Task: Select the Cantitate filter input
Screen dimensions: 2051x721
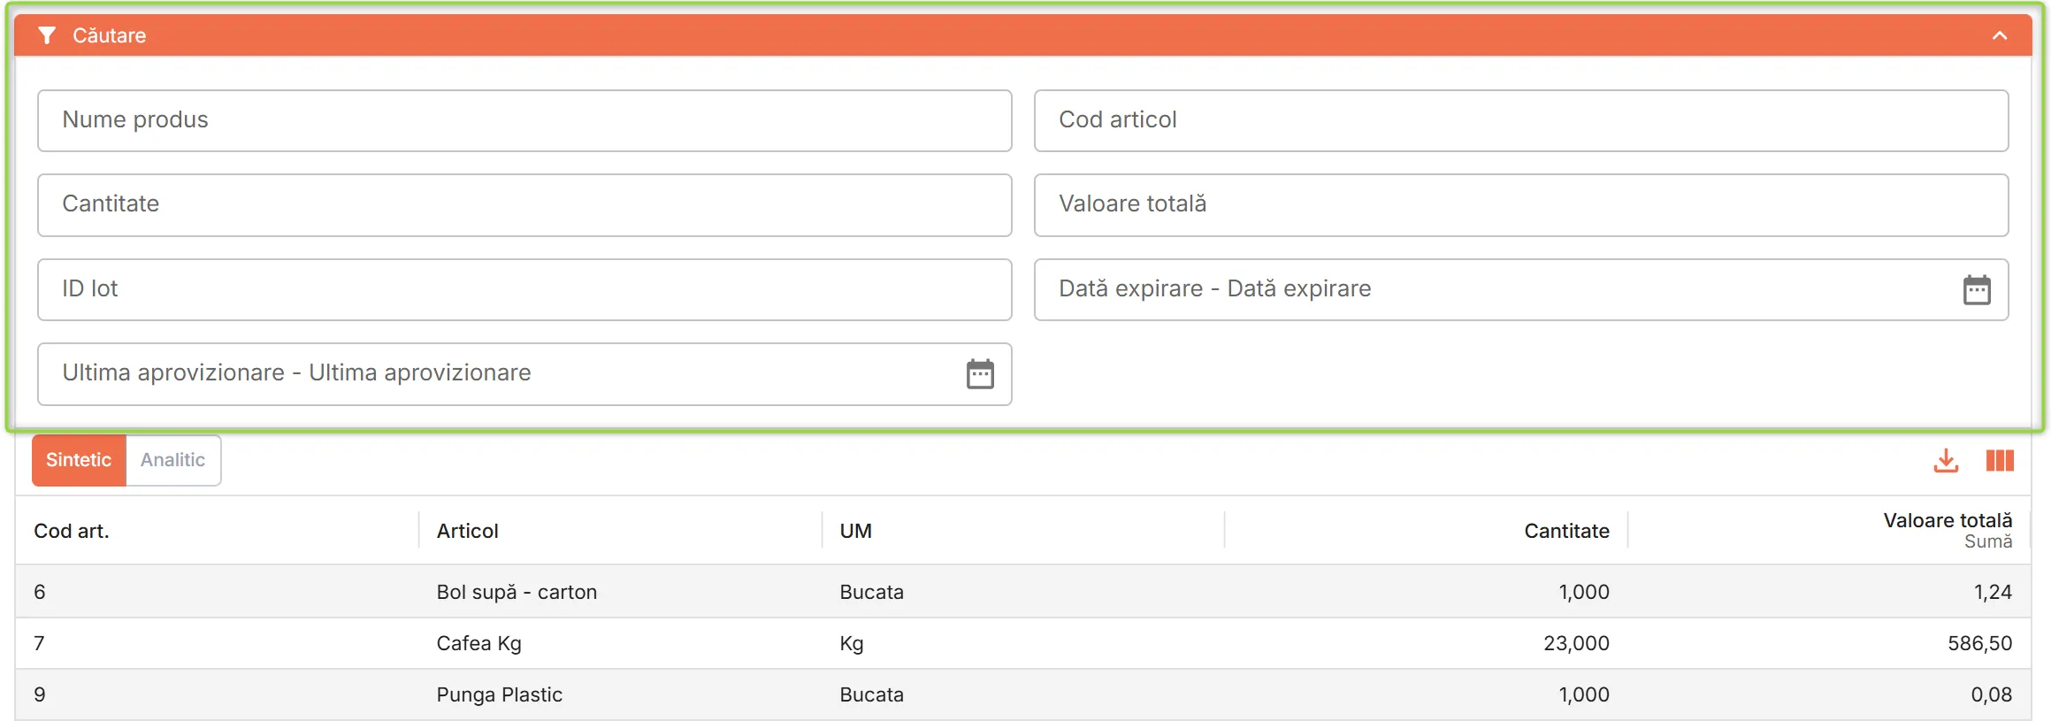Action: tap(524, 204)
